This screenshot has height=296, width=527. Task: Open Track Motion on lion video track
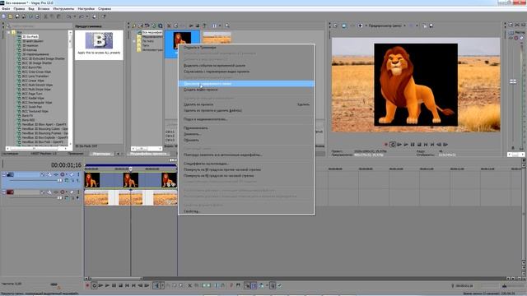49,174
